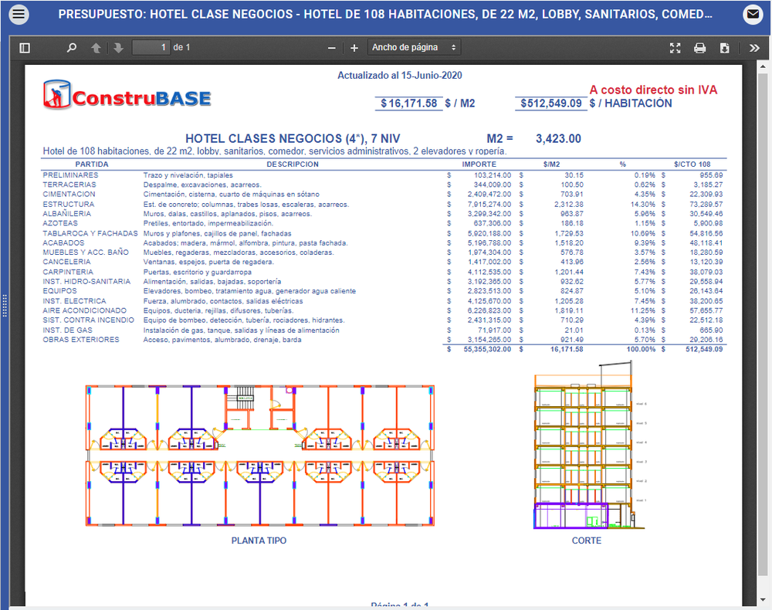The height and width of the screenshot is (610, 772).
Task: Click the page number input field
Action: [x=151, y=48]
